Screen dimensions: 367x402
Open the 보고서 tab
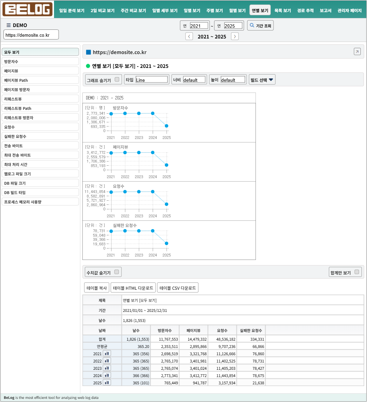tap(325, 10)
